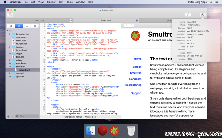Click the info button in toolbar
Image resolution: width=222 pixels, height=138 pixels.
(x=202, y=14)
